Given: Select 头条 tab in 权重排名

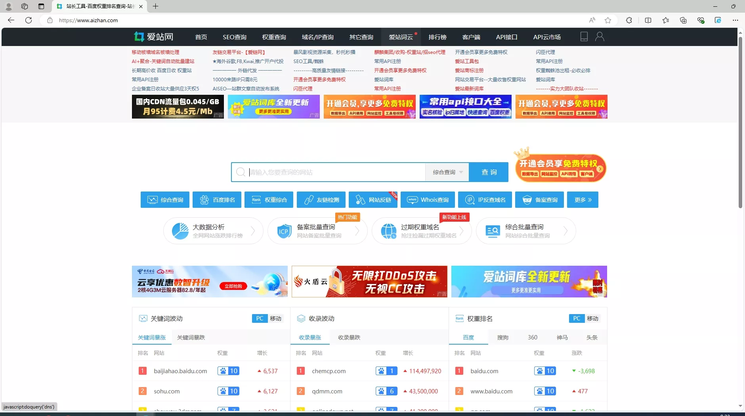Looking at the screenshot, I should [x=592, y=337].
